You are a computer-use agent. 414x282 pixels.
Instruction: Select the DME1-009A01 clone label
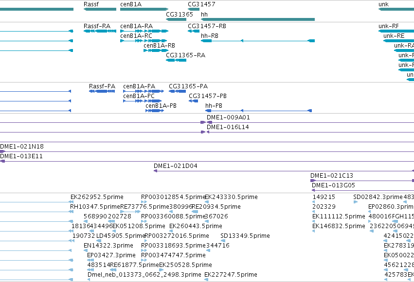[x=228, y=117]
